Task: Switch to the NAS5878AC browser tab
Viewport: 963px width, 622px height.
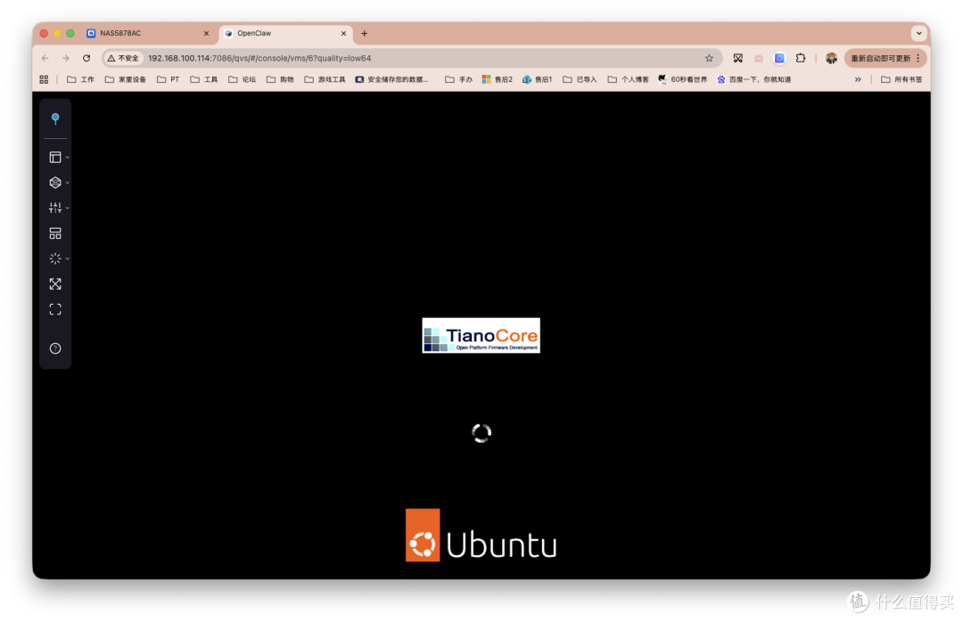Action: point(147,33)
